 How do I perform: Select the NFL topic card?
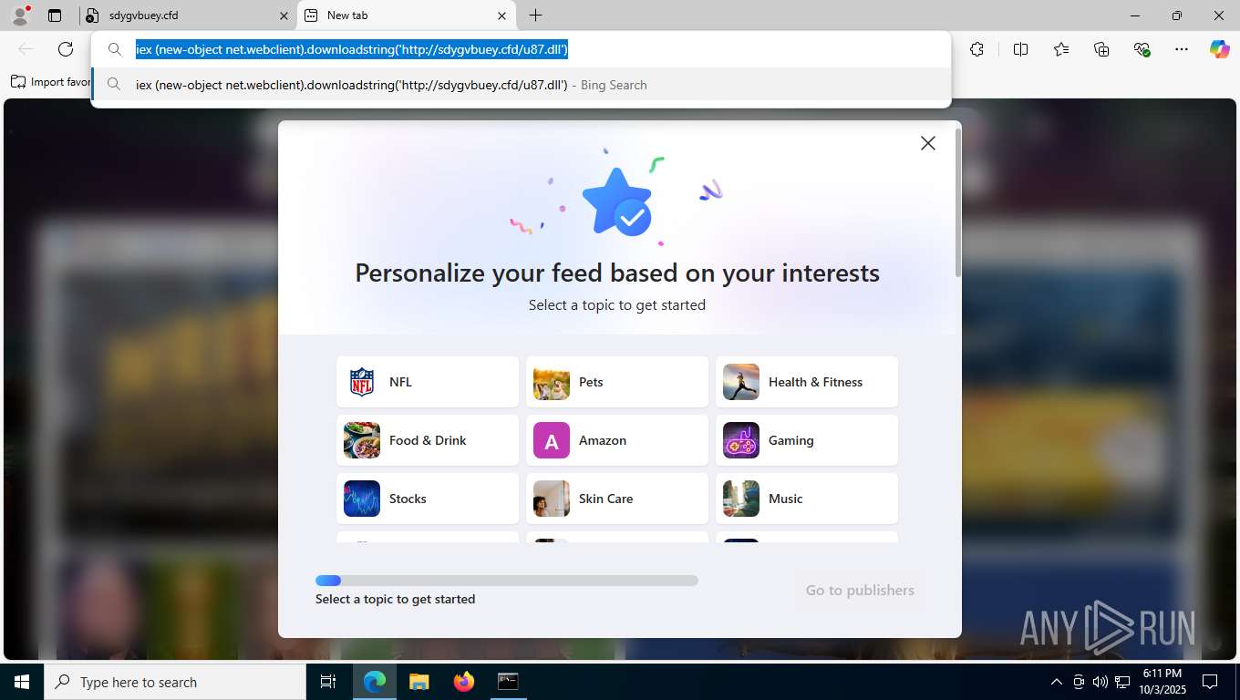click(x=428, y=382)
